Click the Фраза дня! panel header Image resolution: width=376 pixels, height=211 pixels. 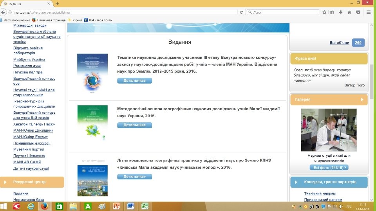[x=329, y=59]
